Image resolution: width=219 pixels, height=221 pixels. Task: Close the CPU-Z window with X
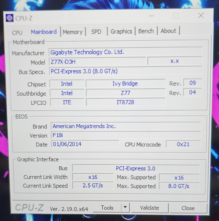click(201, 15)
